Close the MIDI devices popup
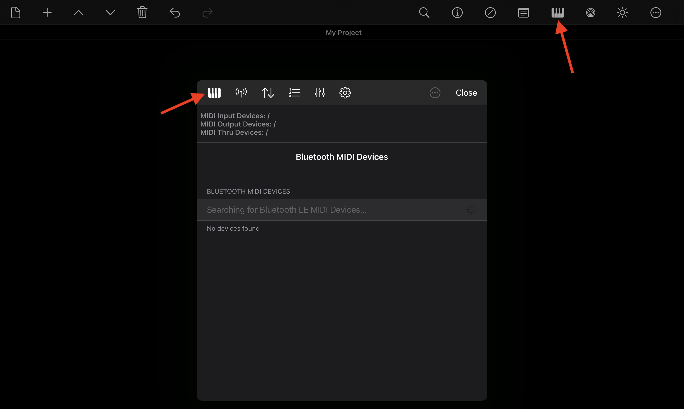Screen dimensions: 684x409 [x=466, y=93]
